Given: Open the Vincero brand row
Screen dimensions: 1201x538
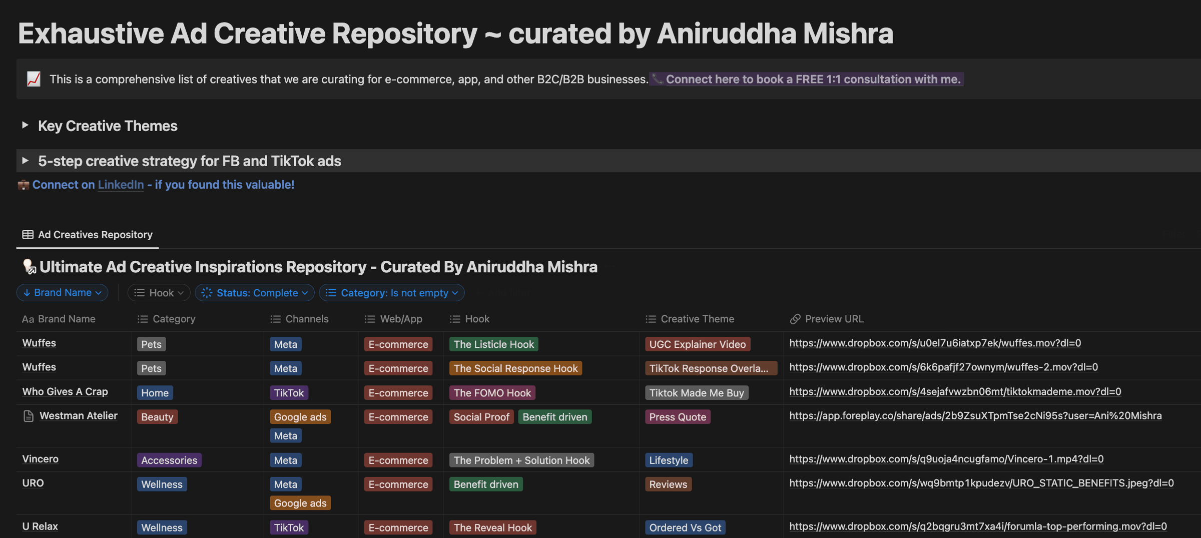Looking at the screenshot, I should click(40, 459).
